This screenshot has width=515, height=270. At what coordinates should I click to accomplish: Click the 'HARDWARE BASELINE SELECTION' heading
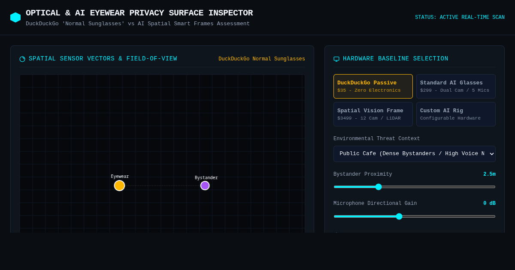[396, 59]
